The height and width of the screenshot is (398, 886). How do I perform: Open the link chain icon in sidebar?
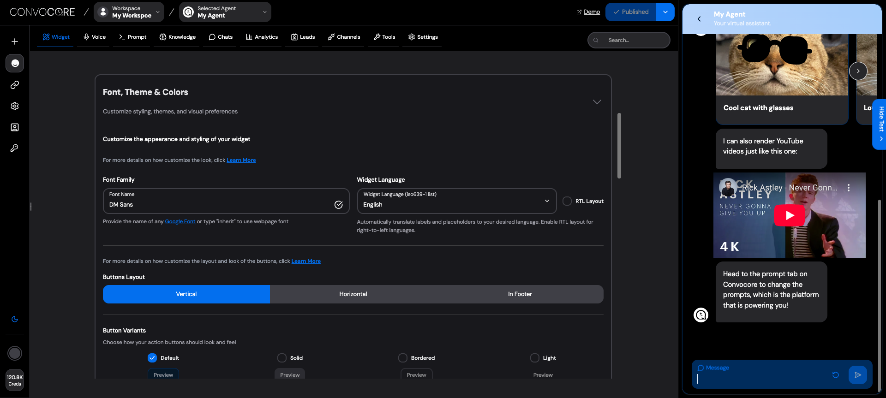15,85
